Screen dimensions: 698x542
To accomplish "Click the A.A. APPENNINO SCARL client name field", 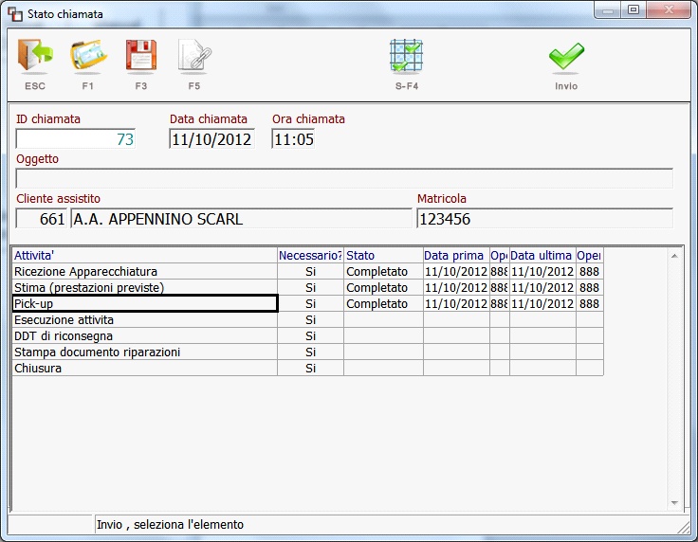I will (241, 219).
